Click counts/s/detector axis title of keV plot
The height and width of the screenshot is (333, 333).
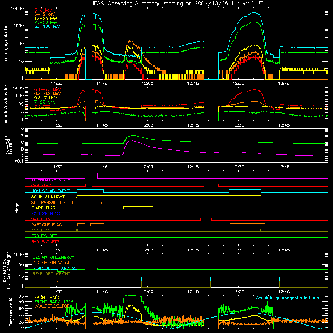pyautogui.click(x=6, y=43)
